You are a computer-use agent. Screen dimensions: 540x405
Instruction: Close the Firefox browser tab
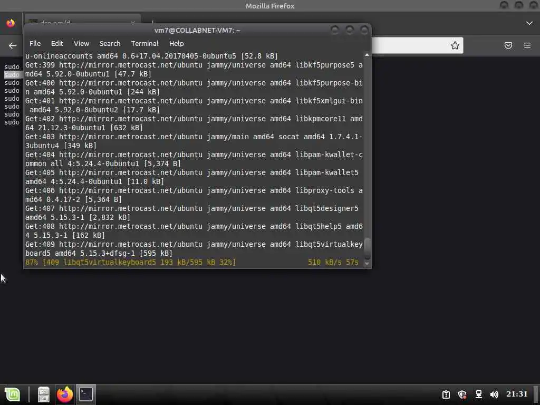pos(132,23)
